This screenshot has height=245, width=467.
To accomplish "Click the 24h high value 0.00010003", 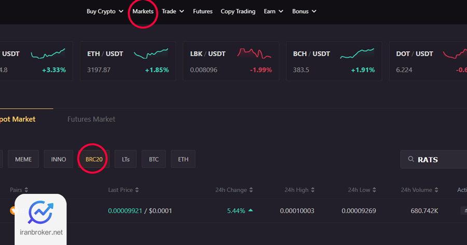I will click(297, 211).
